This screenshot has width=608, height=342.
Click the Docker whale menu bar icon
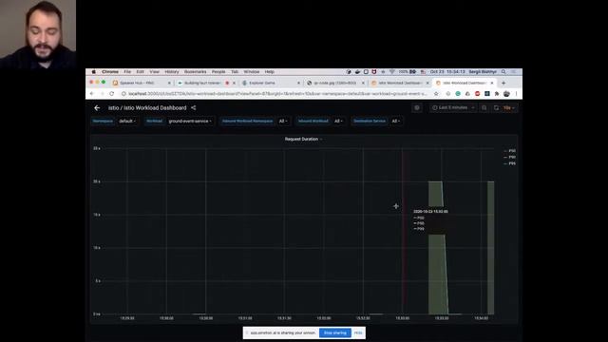point(357,72)
